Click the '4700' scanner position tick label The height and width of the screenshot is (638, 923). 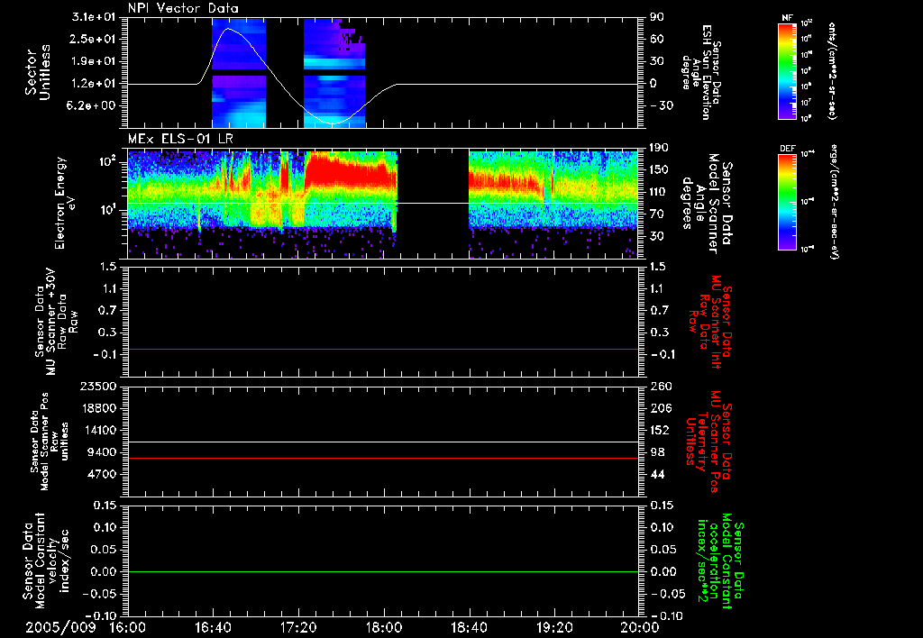click(x=102, y=474)
